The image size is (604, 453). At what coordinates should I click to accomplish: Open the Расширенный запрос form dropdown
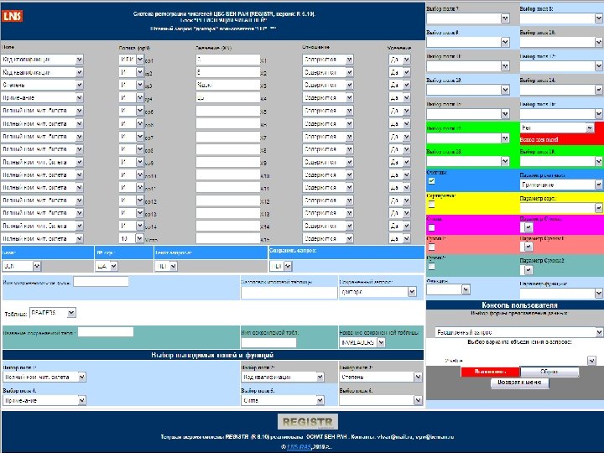[518, 332]
